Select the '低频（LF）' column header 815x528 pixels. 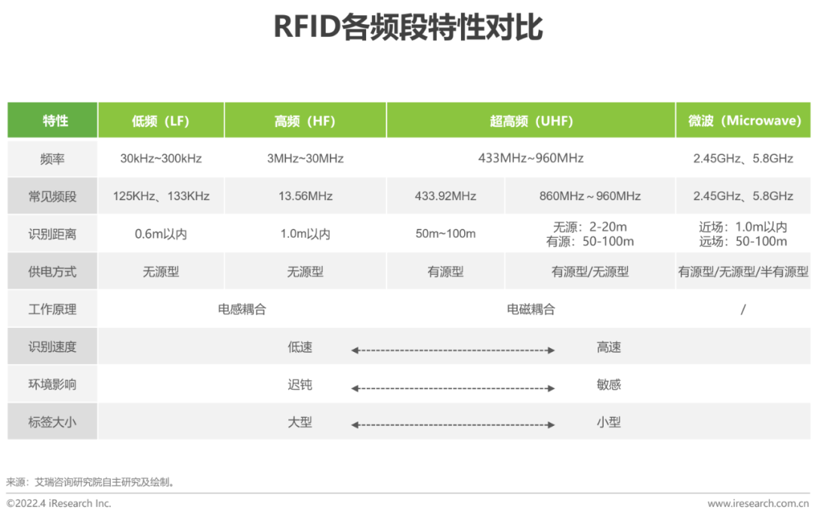[x=161, y=120]
